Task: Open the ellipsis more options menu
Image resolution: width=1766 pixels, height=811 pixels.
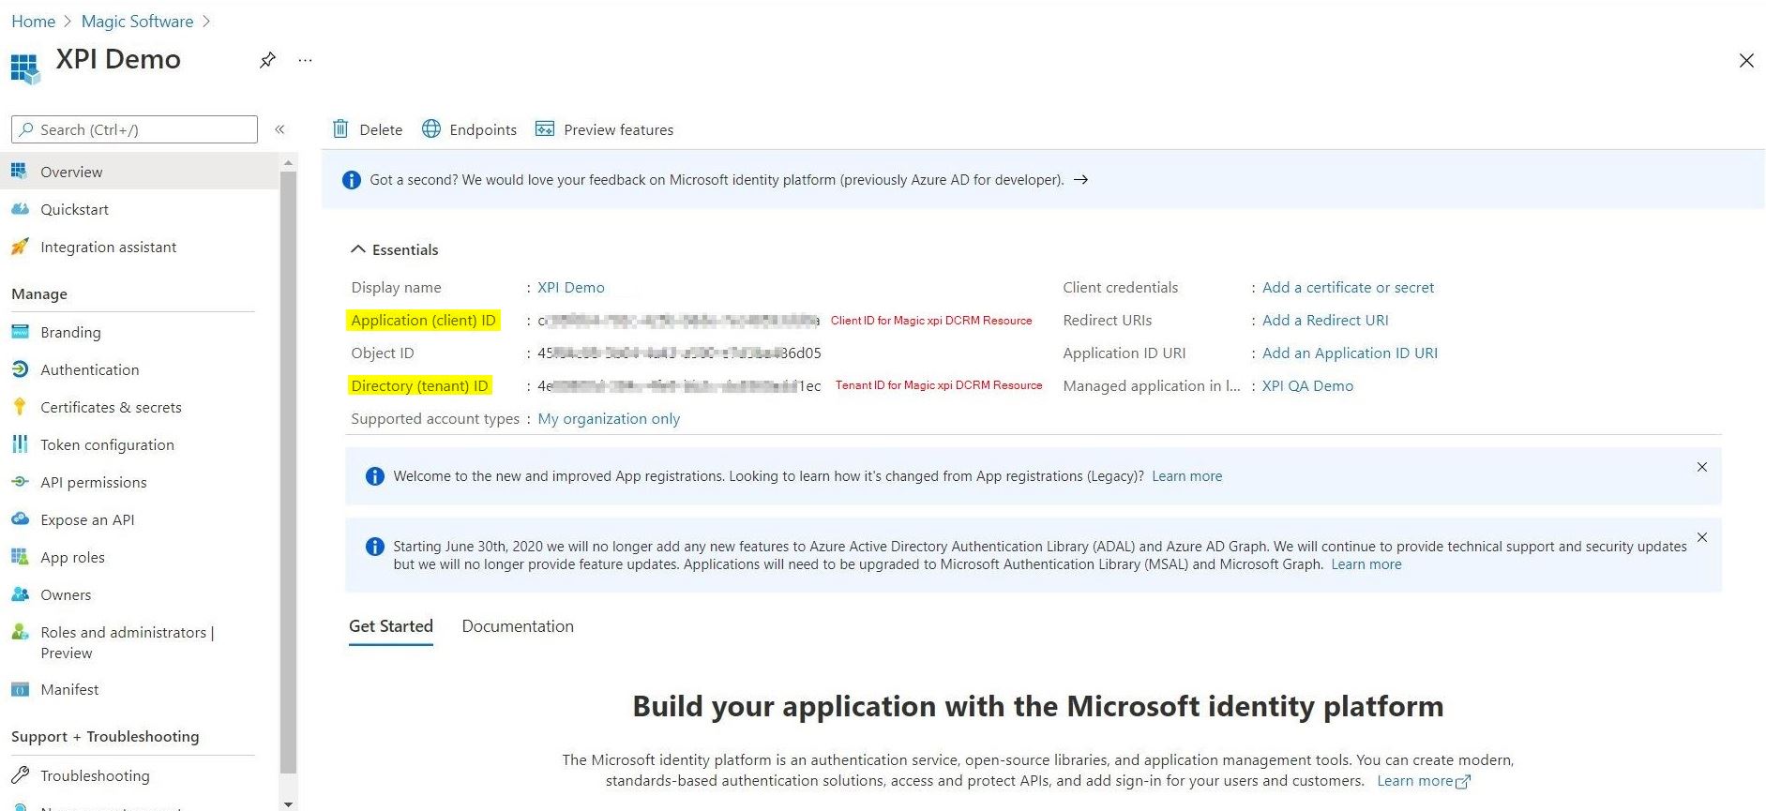Action: click(305, 60)
